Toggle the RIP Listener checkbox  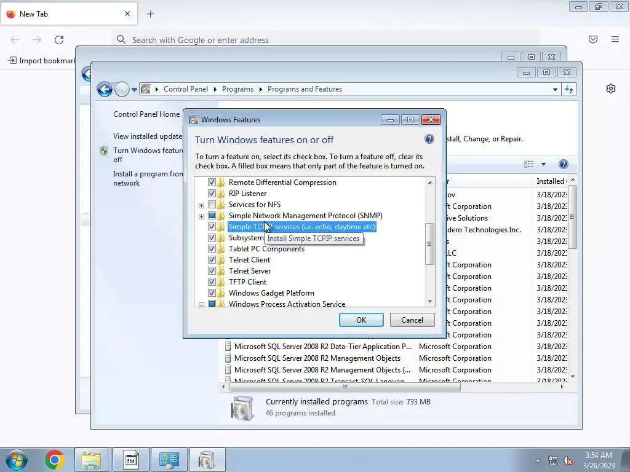pos(212,194)
